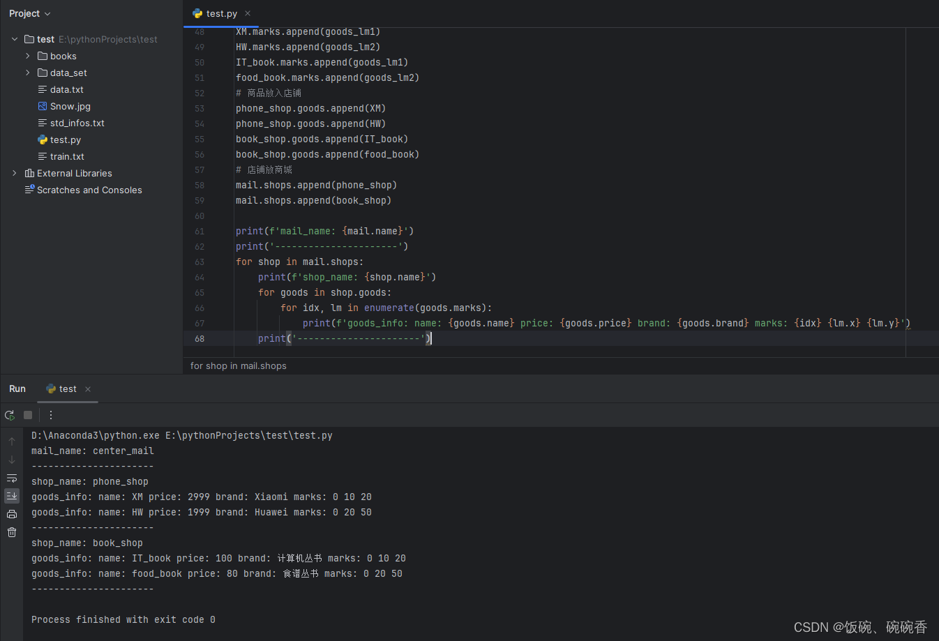This screenshot has height=641, width=939.
Task: Click console line 'shop_name: book_shop'
Action: [x=87, y=543]
